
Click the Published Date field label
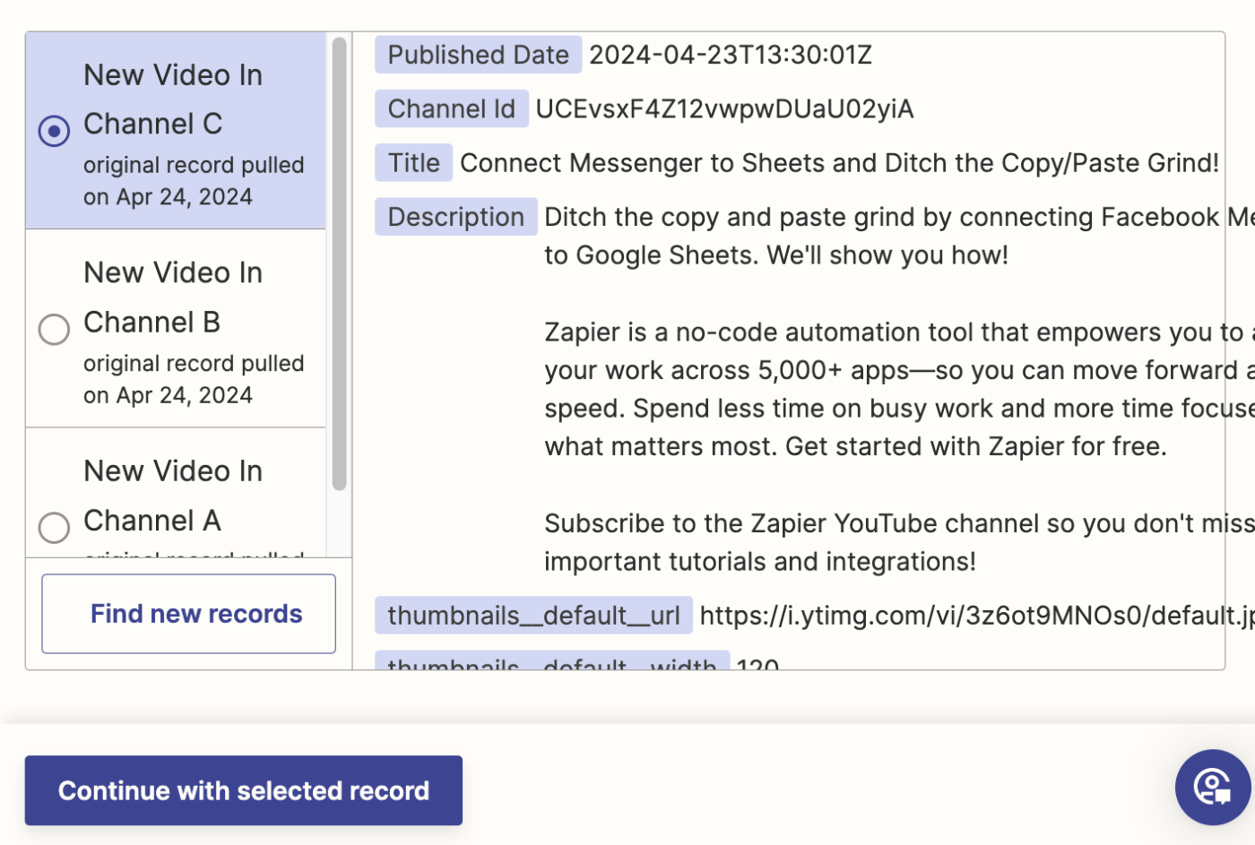[479, 55]
